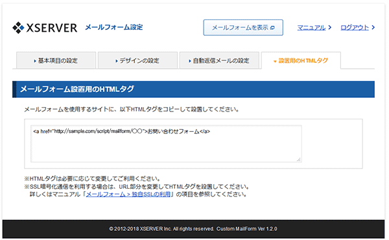Open the マニュアル link

[x=311, y=27]
